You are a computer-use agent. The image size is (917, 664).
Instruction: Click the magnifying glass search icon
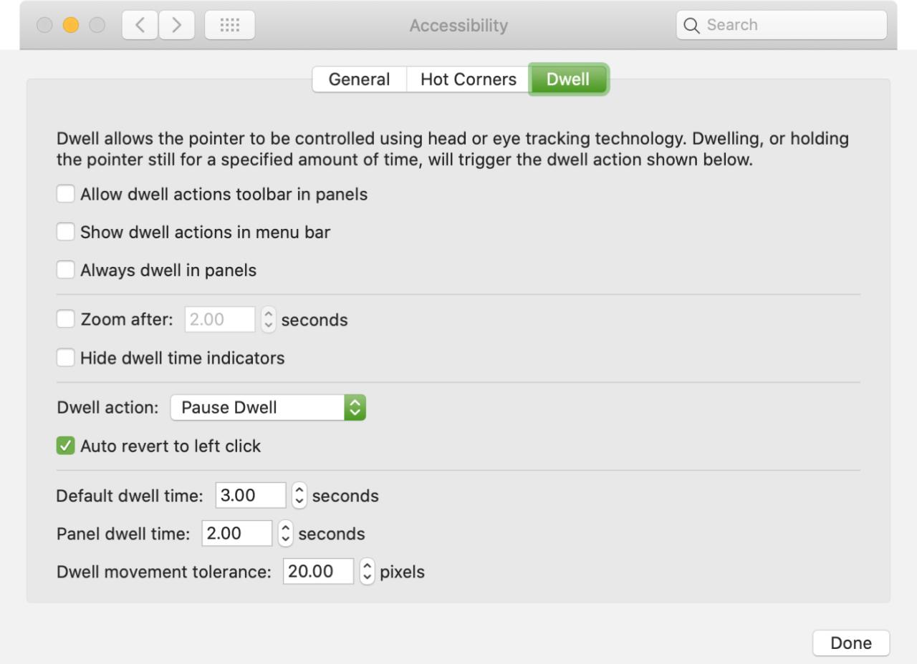pyautogui.click(x=691, y=26)
